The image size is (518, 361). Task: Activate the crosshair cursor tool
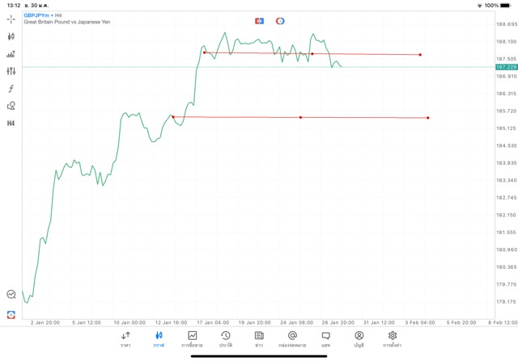(x=11, y=19)
